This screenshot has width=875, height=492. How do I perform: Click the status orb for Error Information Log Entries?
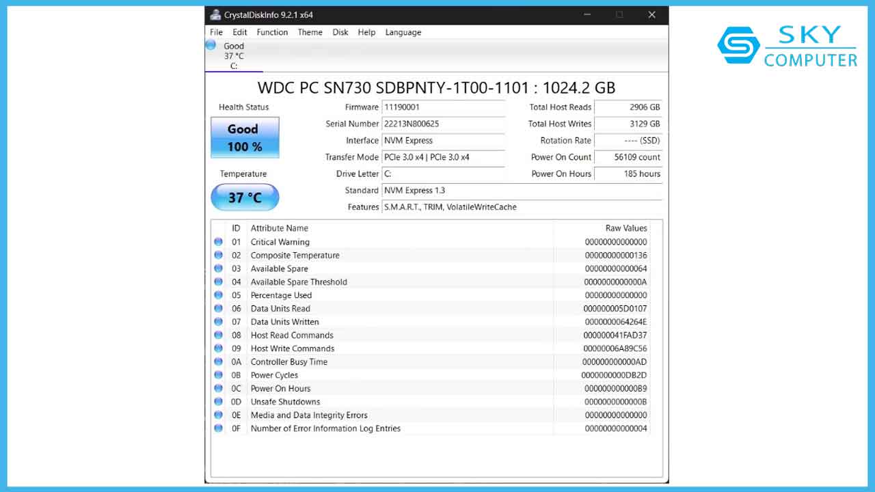point(218,428)
